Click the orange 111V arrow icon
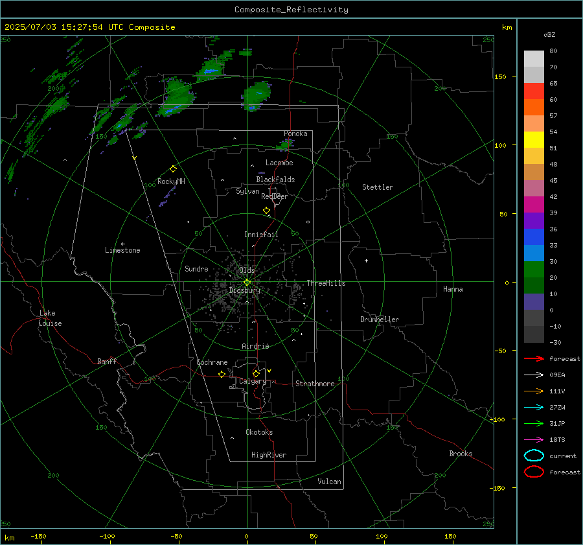This screenshot has height=545, width=583. click(534, 391)
